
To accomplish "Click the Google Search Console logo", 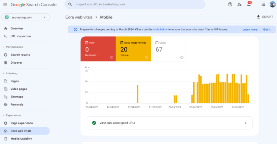I will point(34,5).
